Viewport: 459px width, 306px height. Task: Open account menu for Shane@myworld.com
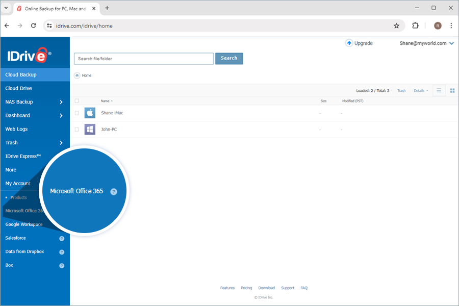[426, 43]
